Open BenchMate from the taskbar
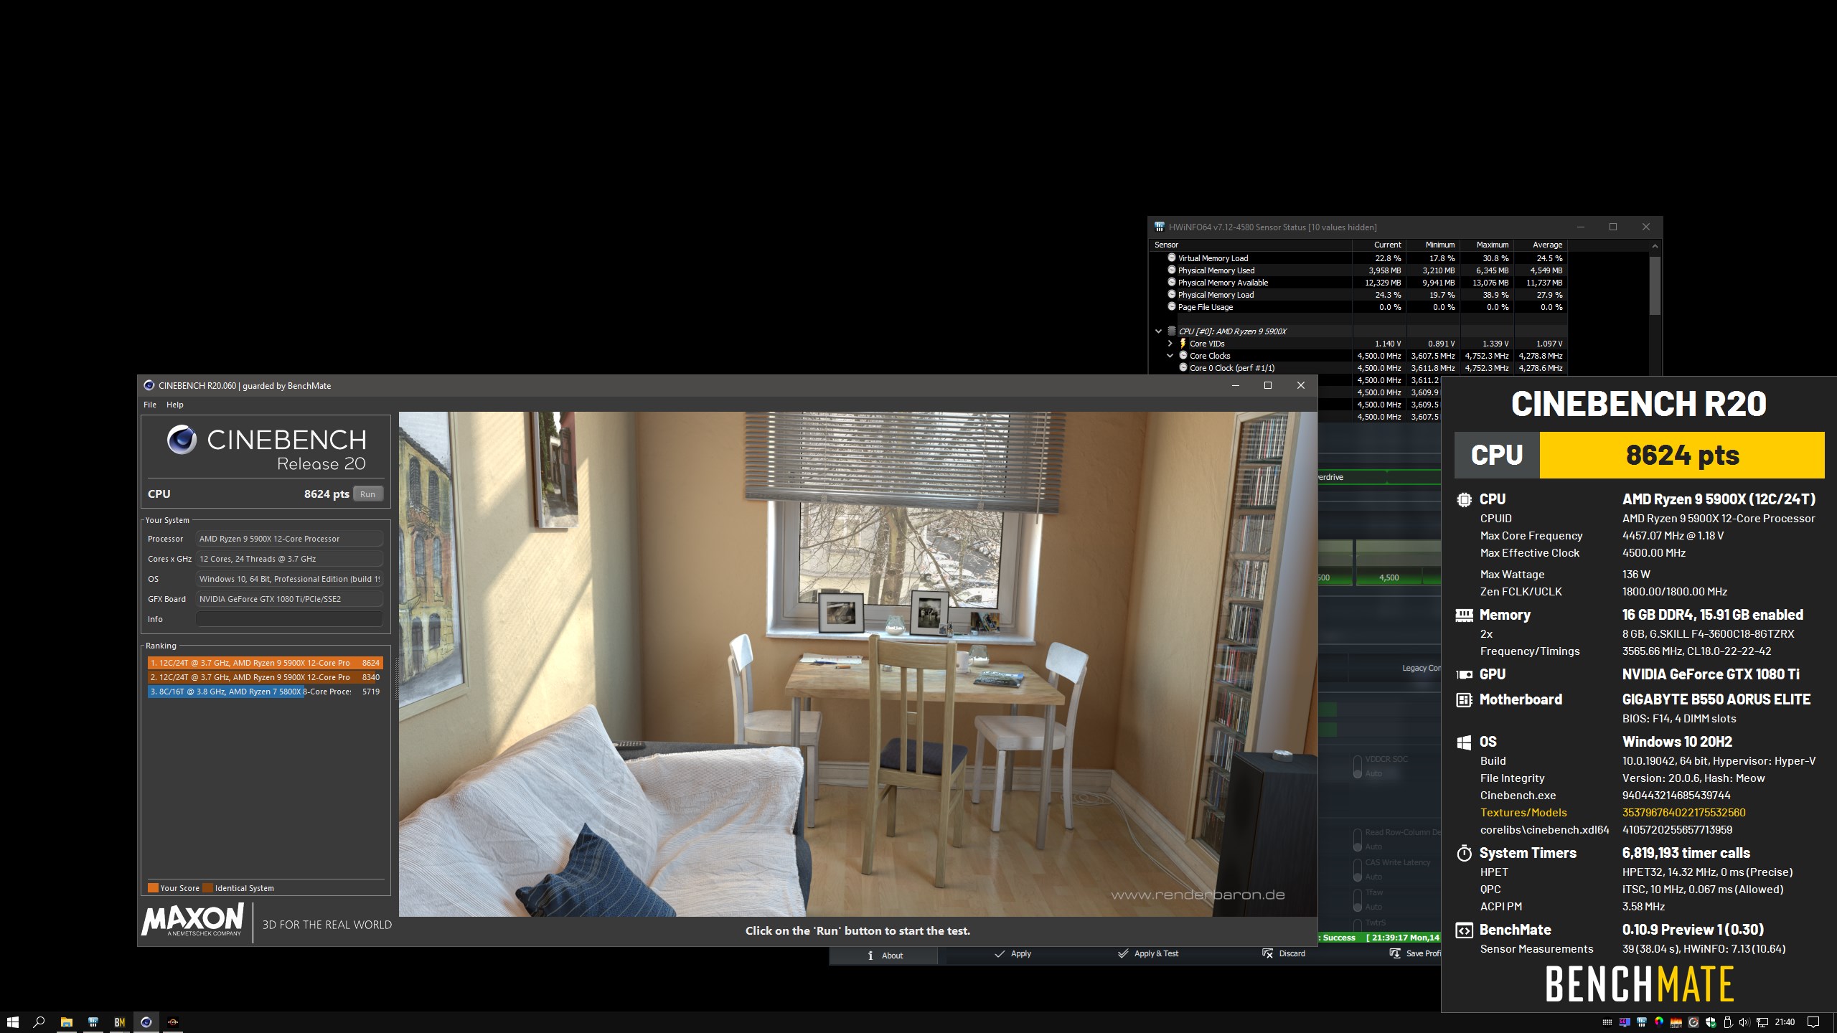The image size is (1837, 1033). 119,1022
